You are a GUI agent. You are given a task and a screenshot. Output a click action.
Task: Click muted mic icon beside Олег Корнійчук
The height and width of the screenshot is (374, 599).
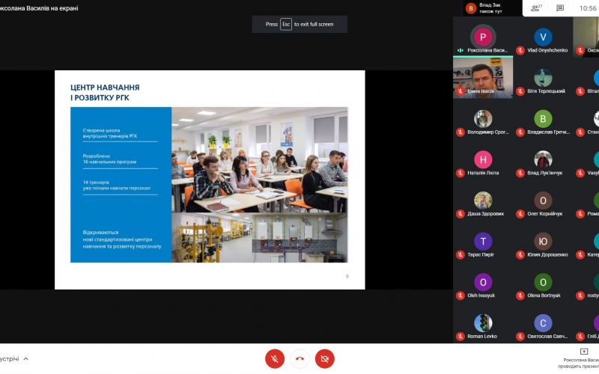[x=520, y=214]
